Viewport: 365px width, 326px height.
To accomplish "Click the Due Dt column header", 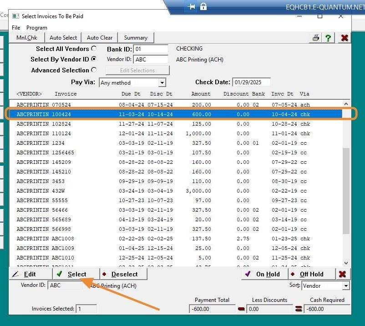I will click(x=131, y=94).
